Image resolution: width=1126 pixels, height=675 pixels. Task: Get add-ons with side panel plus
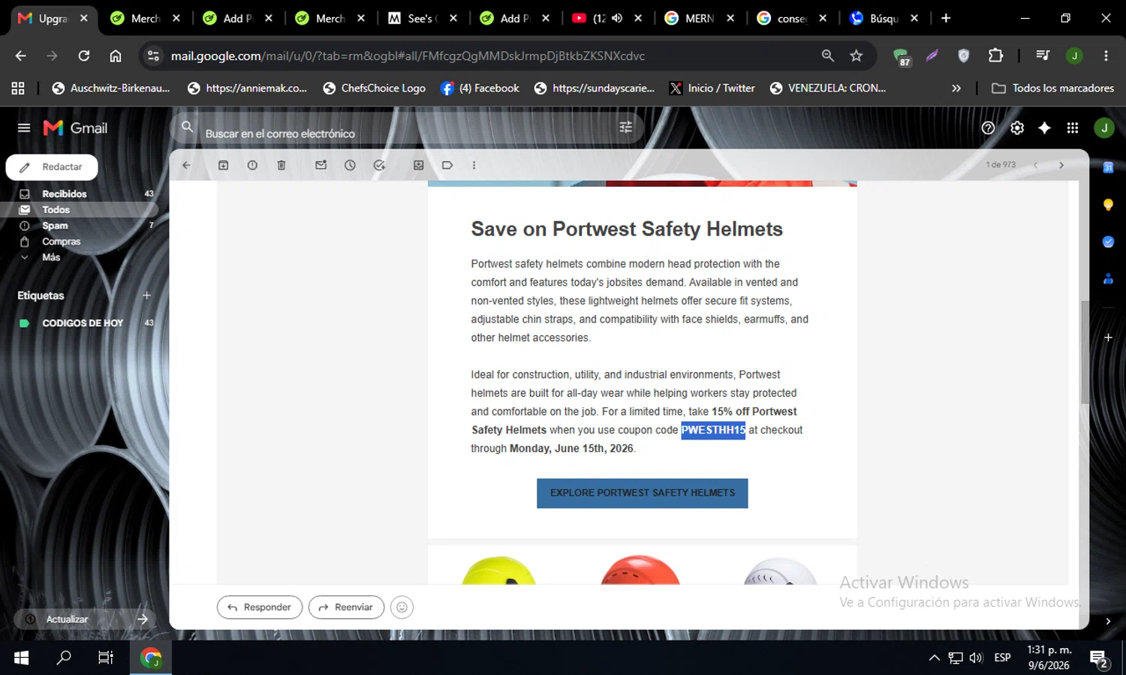pyautogui.click(x=1108, y=337)
